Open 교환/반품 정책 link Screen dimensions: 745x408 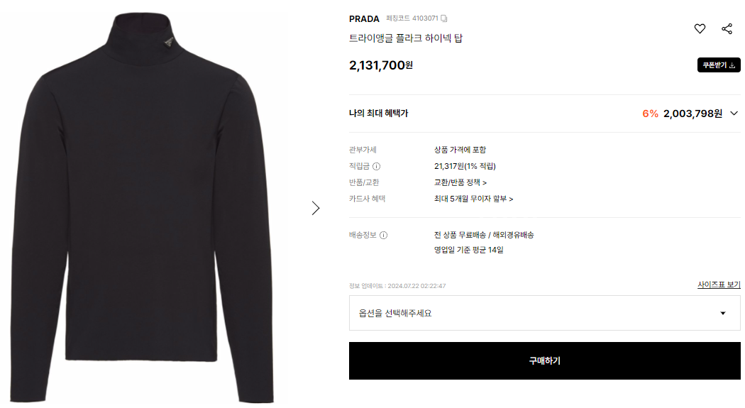click(460, 182)
